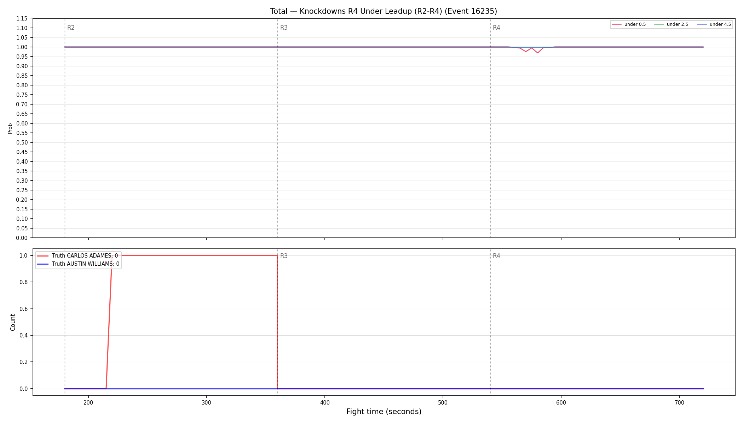Click the R4 round marker in the count chart
The image size is (743, 424).
coord(496,256)
